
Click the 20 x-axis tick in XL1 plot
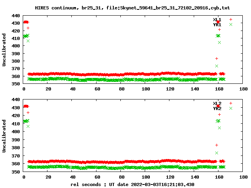(x=48, y=89)
